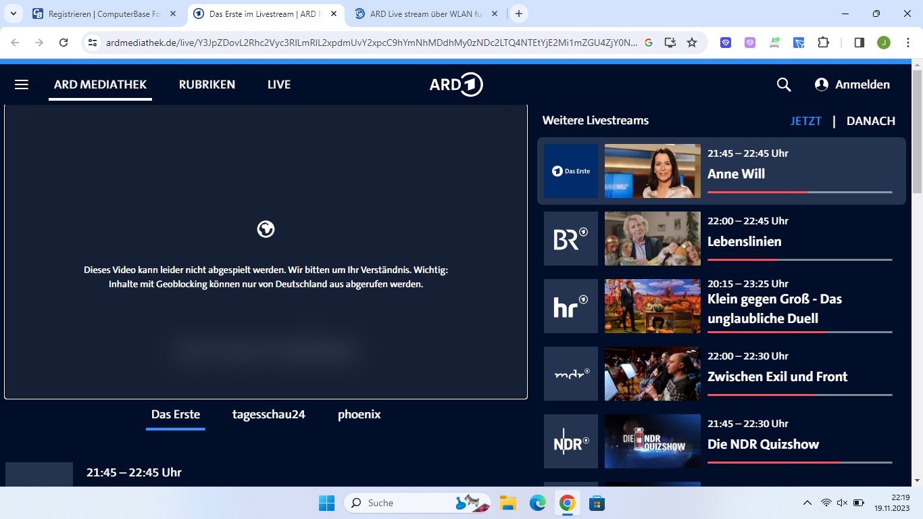Open Microsoft Edge from taskbar
The image size is (923, 519).
pyautogui.click(x=538, y=503)
